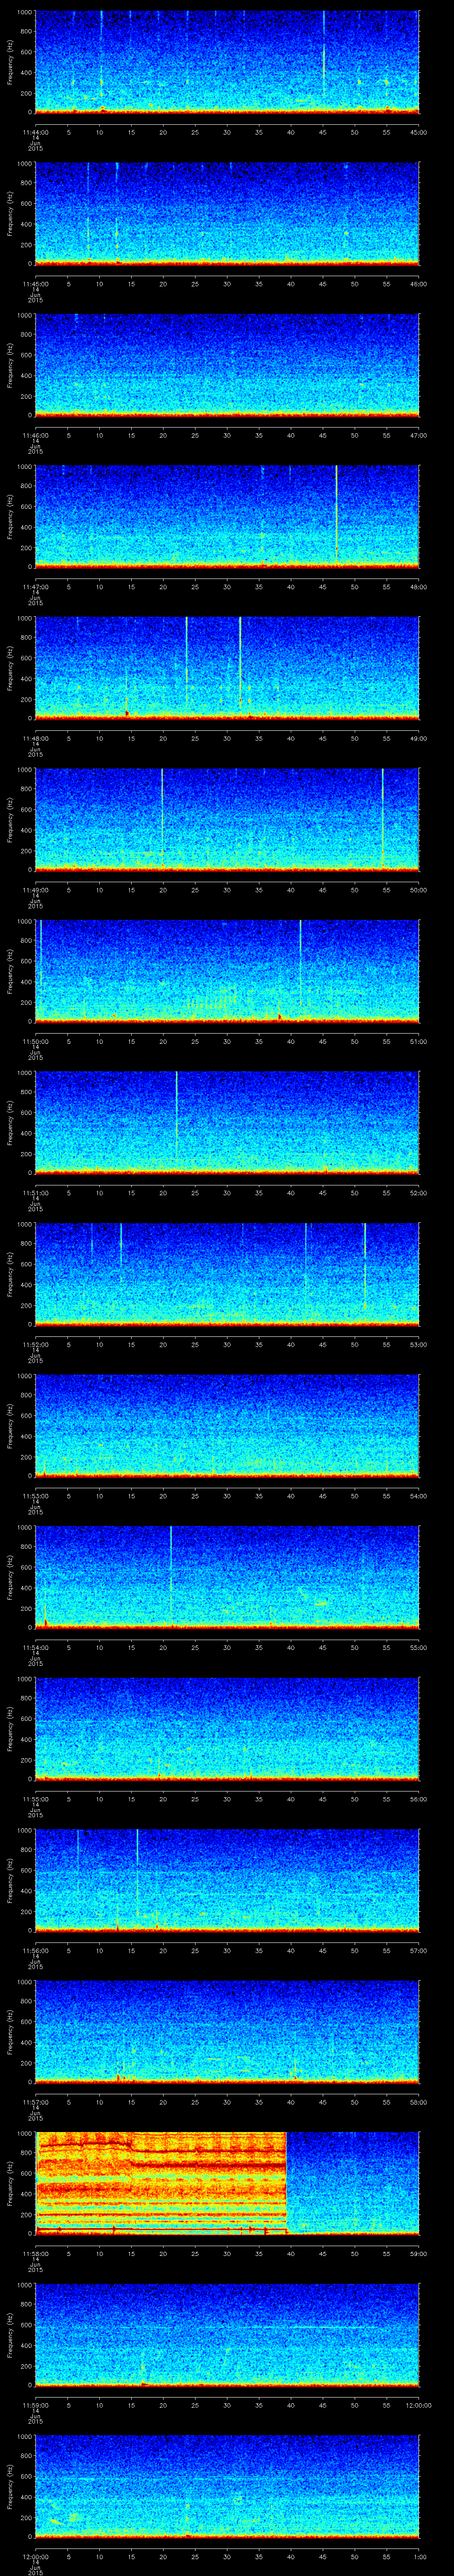The height and width of the screenshot is (2576, 454).
Task: Click the 11:47:00 start time label
Action: tap(35, 587)
